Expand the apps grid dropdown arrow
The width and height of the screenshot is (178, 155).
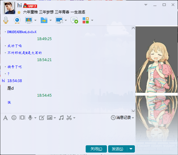pos(92,20)
